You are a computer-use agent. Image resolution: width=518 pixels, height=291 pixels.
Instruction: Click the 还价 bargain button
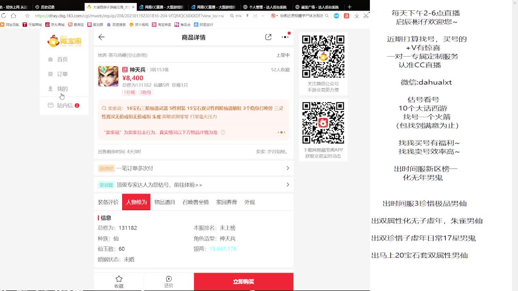tap(169, 282)
